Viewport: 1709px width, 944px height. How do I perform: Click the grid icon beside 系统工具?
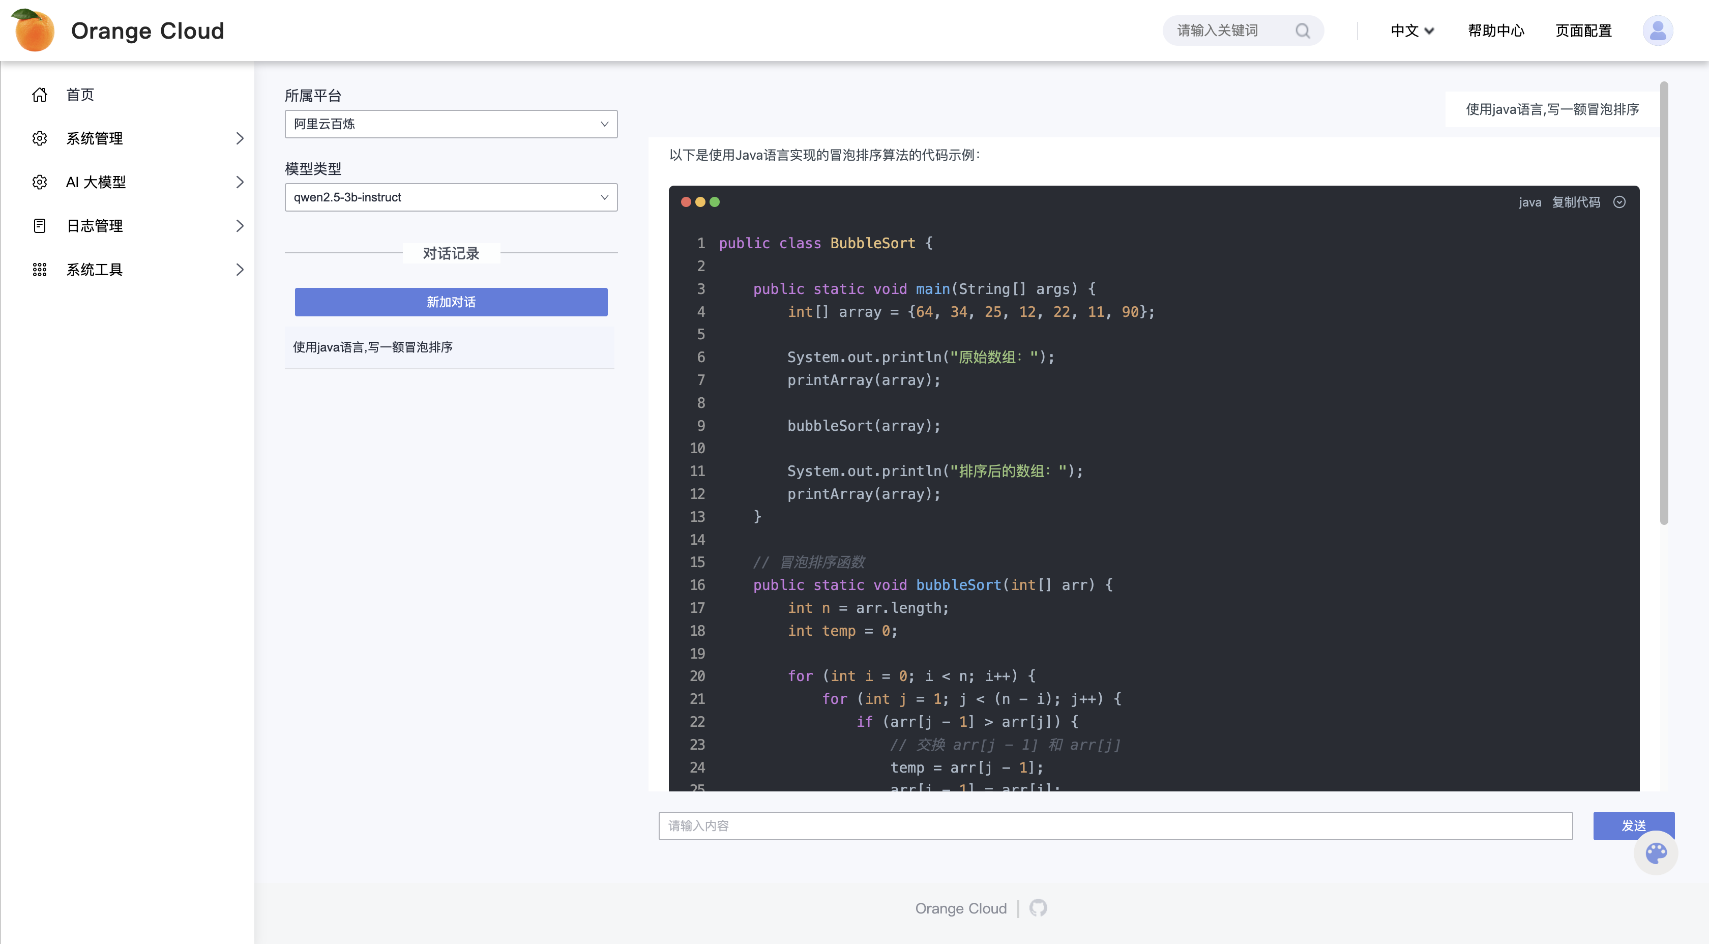(x=40, y=270)
